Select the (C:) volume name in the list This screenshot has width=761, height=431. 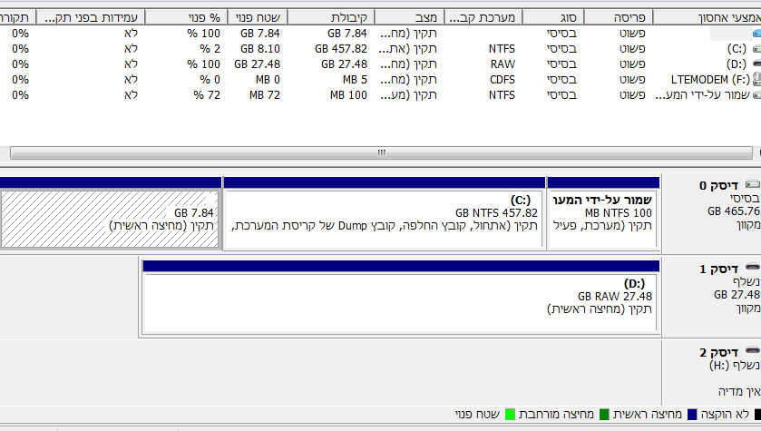coord(737,49)
